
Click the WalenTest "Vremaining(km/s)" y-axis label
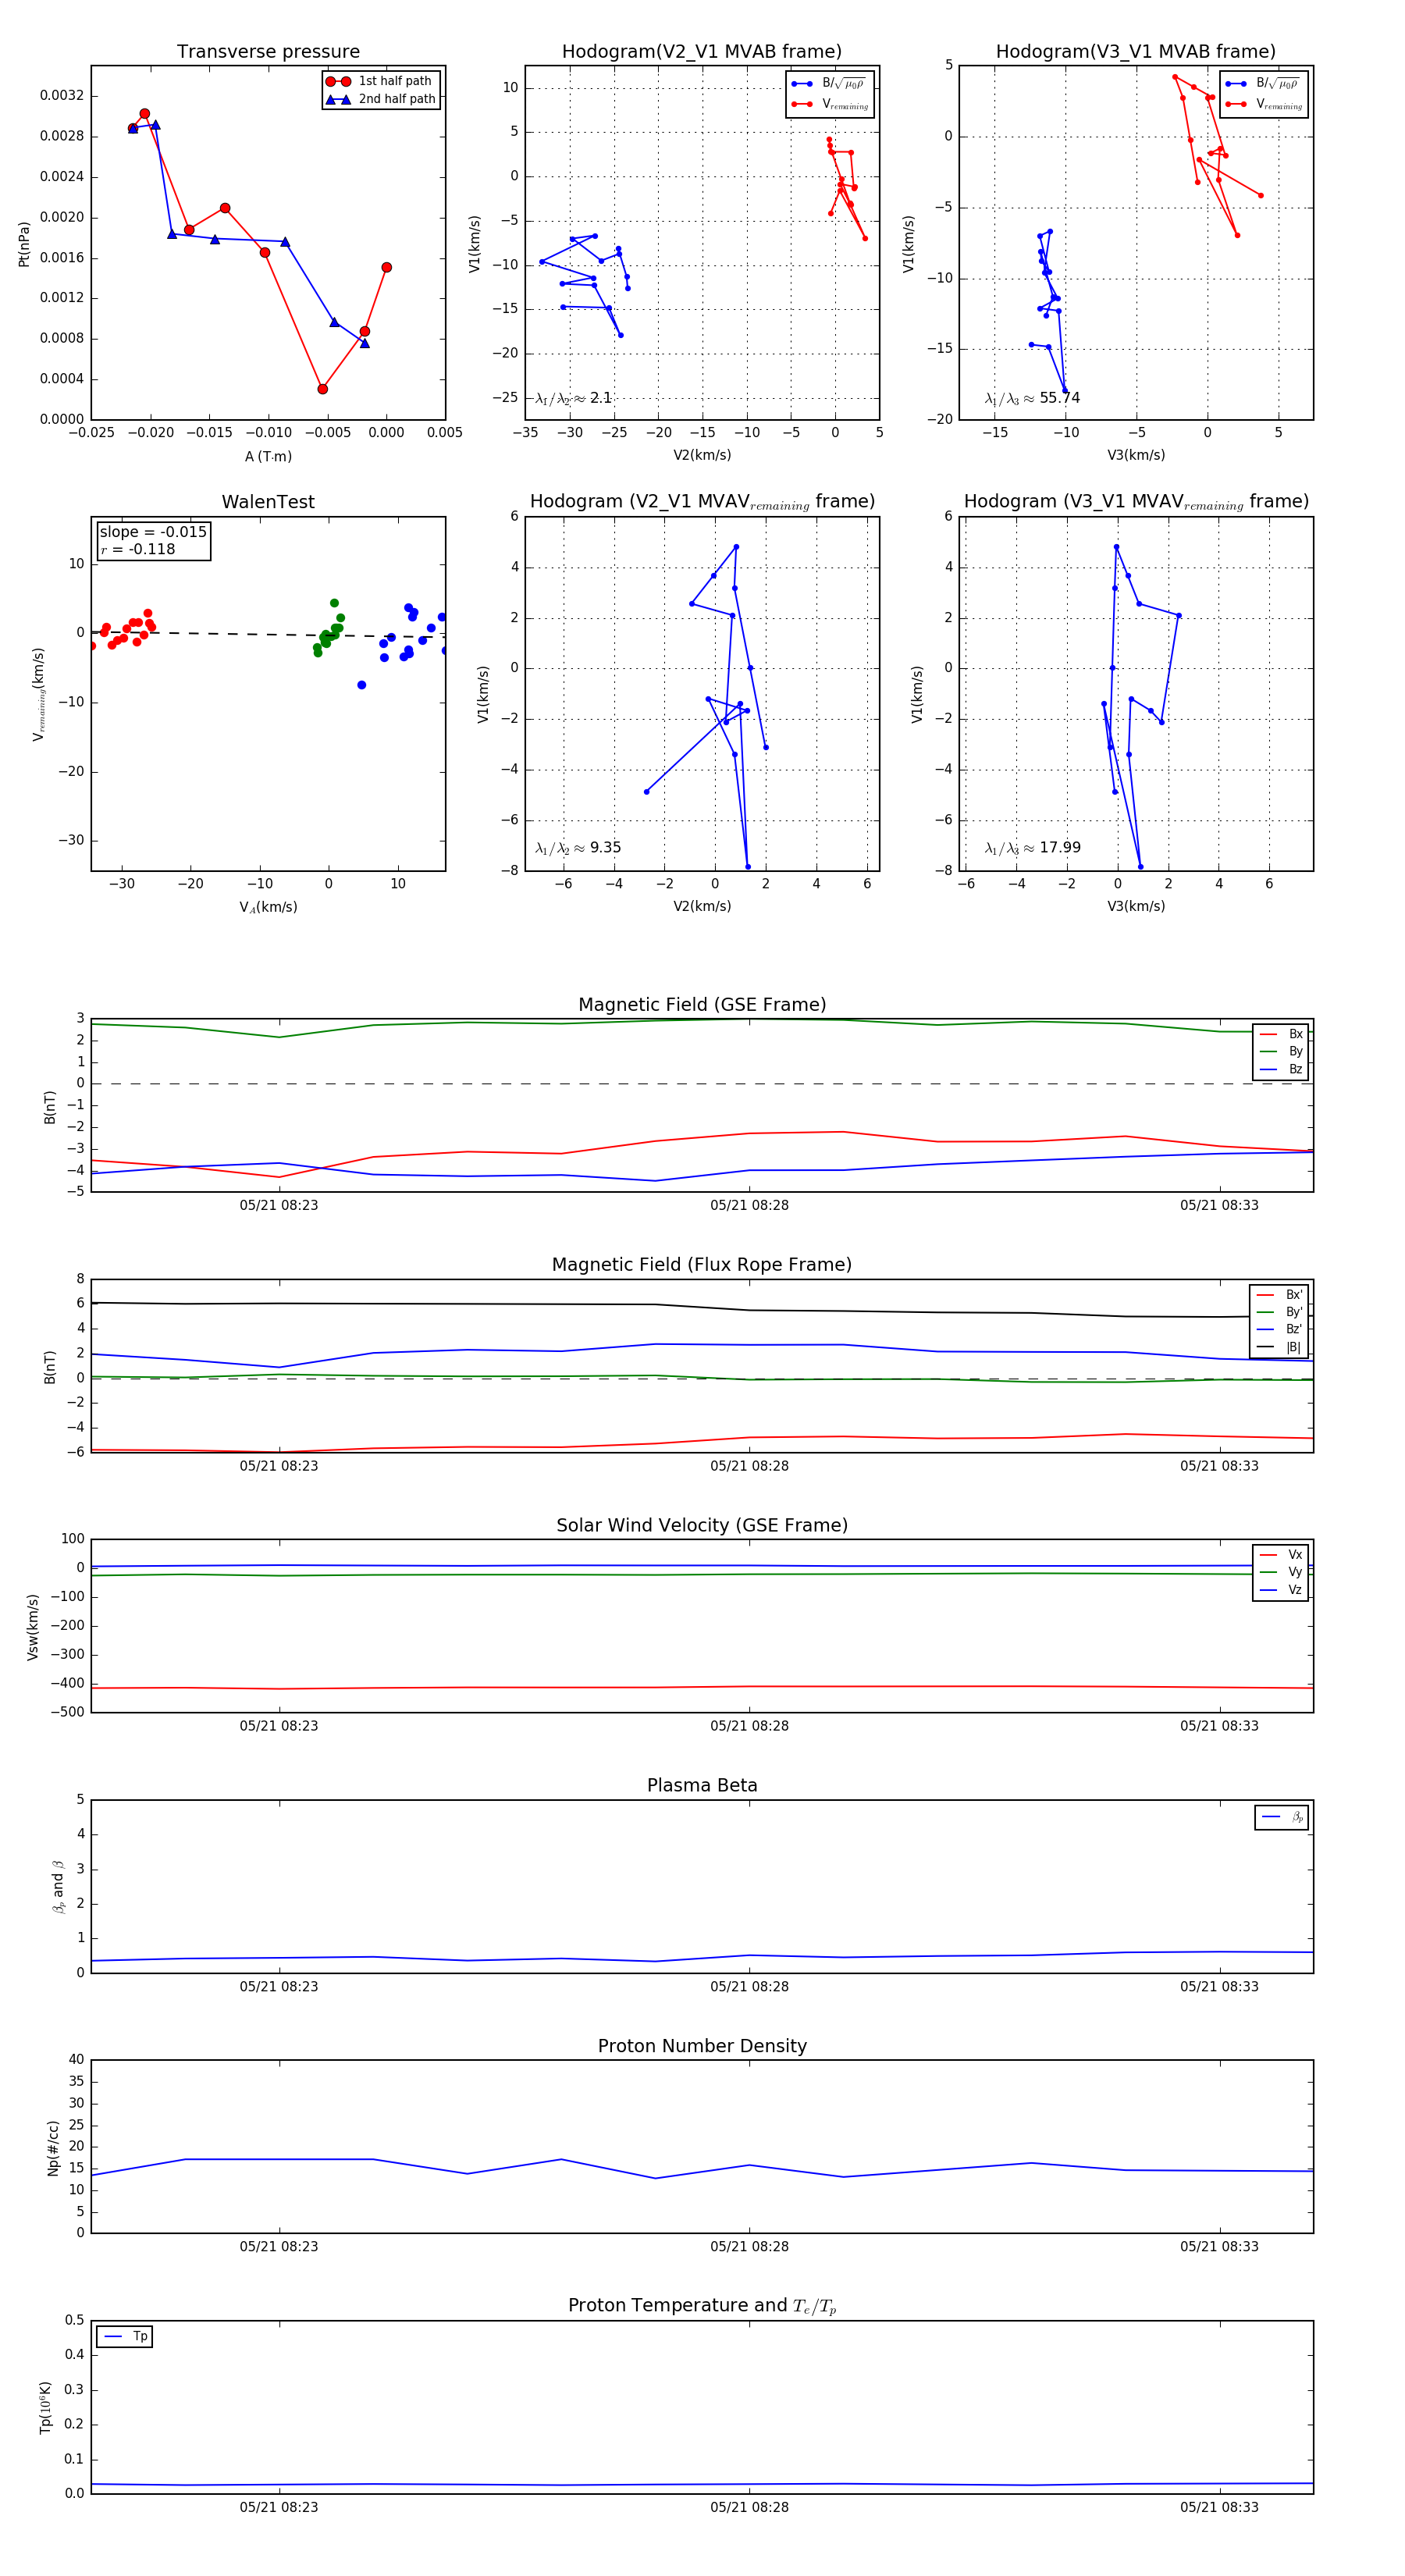(39, 694)
